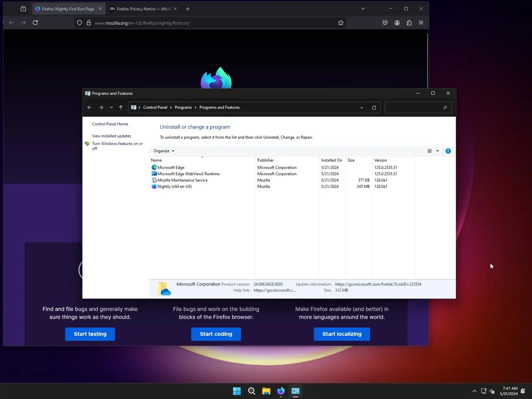The image size is (532, 399).
Task: Select Nightly (x64 en-US) program
Action: pyautogui.click(x=283, y=187)
